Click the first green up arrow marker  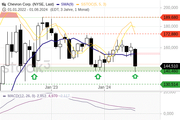(34, 77)
